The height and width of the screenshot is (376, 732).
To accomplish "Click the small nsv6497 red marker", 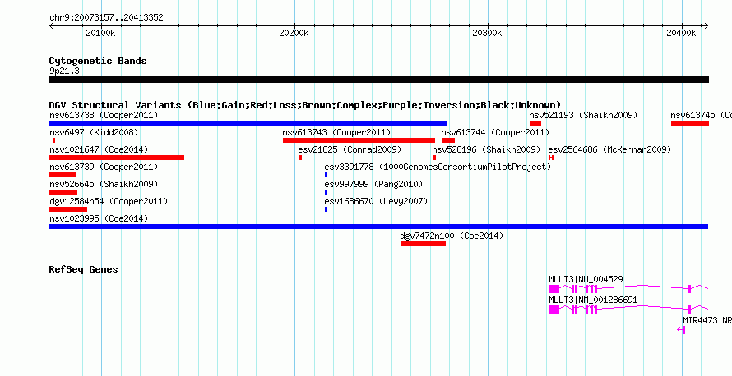I will [x=53, y=140].
